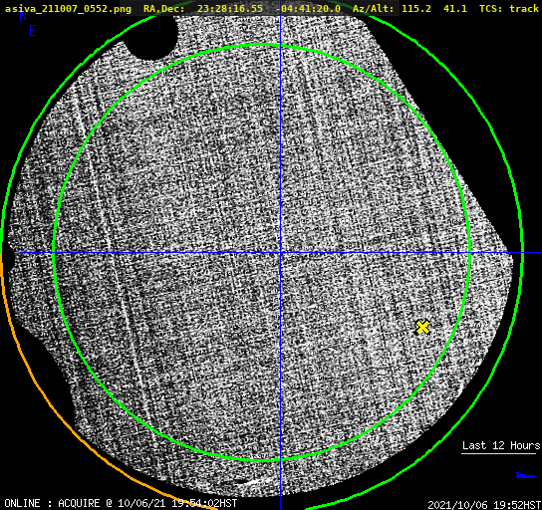Click the blue N compass label

(x=23, y=16)
